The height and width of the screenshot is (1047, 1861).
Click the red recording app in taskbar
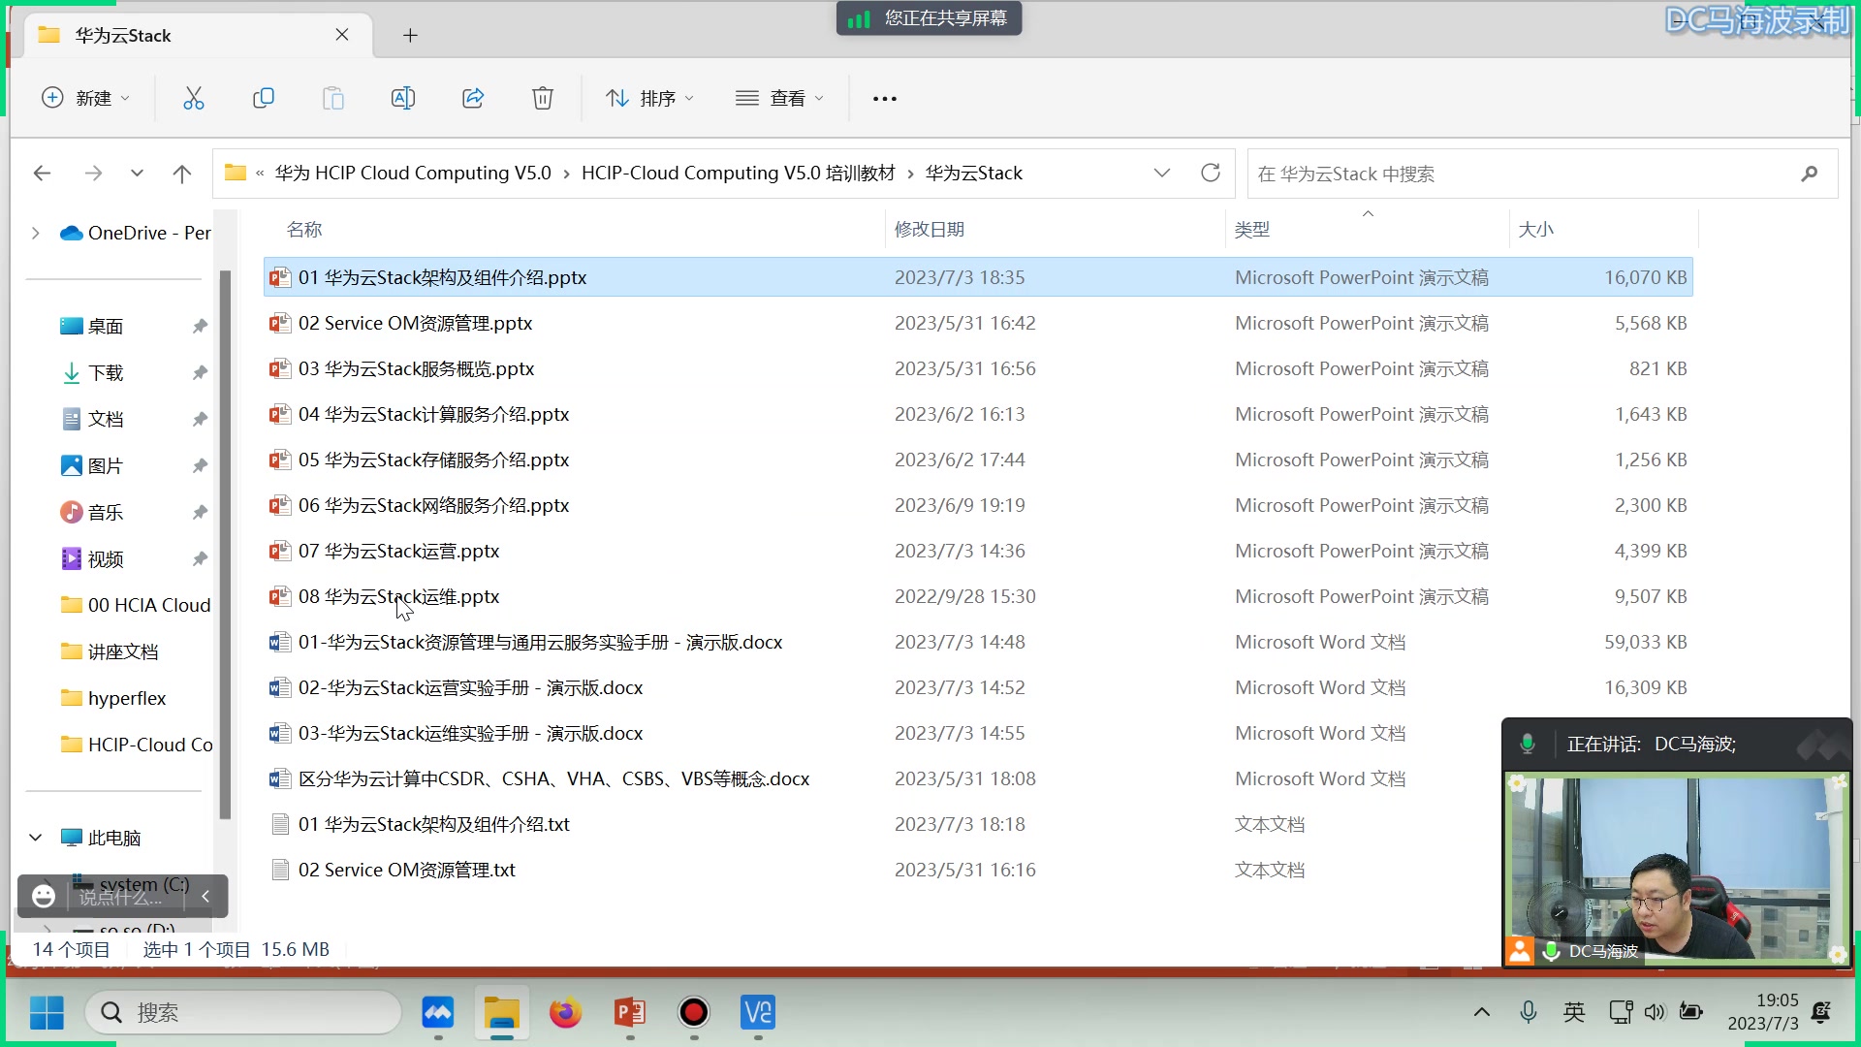tap(694, 1013)
